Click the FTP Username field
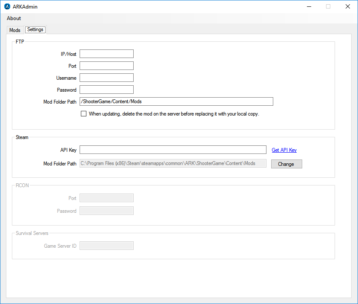The width and height of the screenshot is (358, 304). tap(106, 78)
